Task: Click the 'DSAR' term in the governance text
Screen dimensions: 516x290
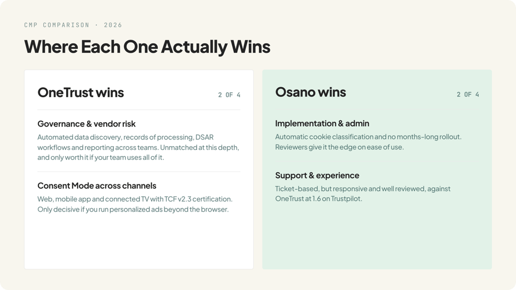Action: click(204, 137)
